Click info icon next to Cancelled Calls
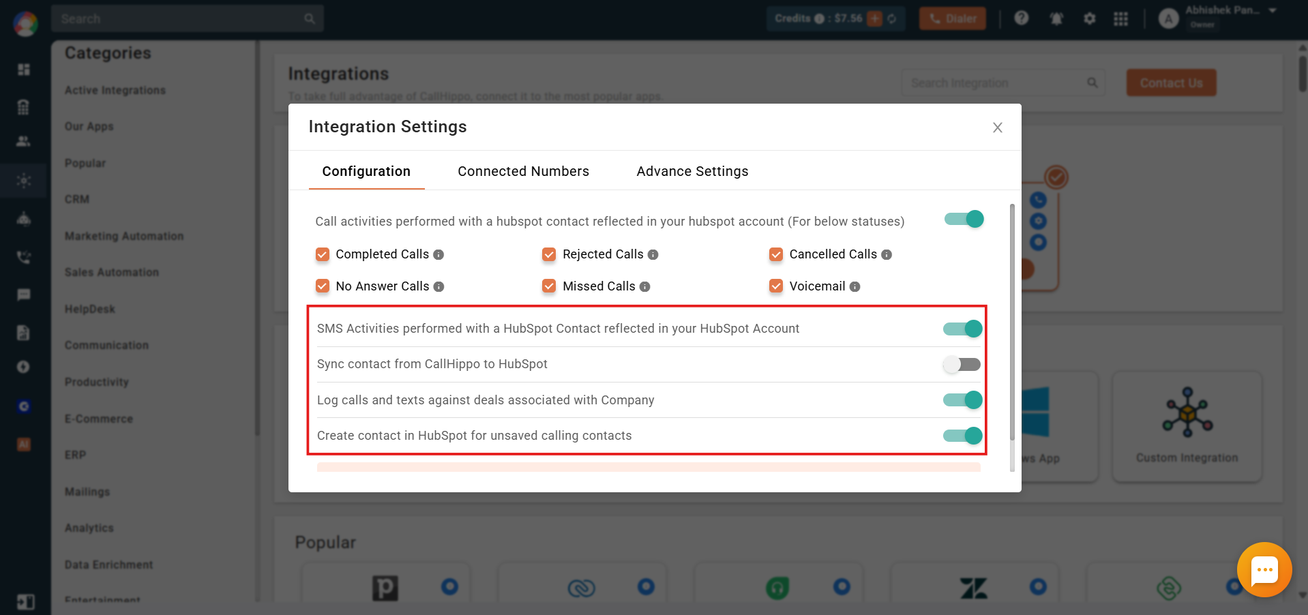The image size is (1308, 615). click(x=887, y=255)
